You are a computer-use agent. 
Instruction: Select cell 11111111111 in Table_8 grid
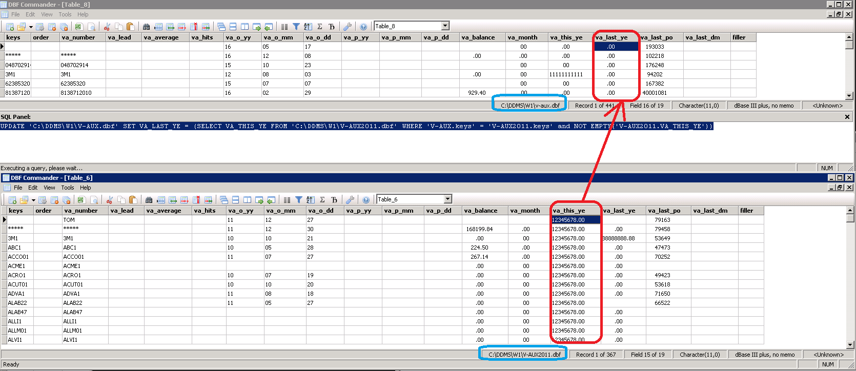(x=570, y=74)
